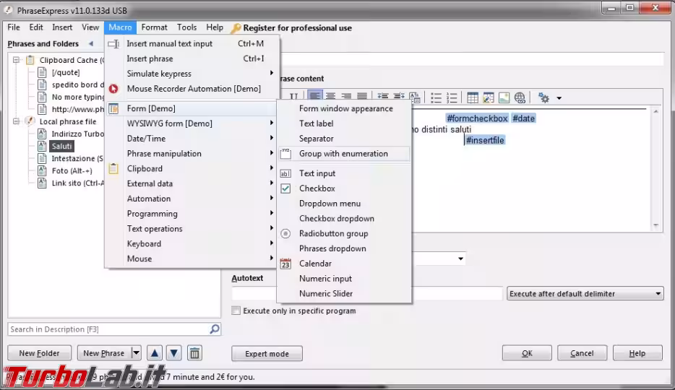Click phrase content scrollbar down arrow
This screenshot has width=675, height=390.
[x=655, y=225]
